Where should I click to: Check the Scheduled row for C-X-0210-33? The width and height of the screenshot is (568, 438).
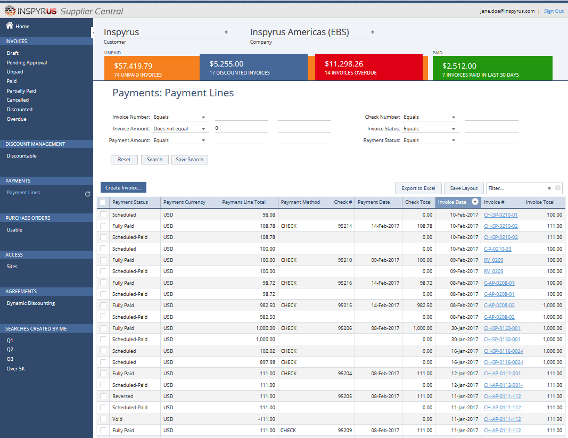[x=103, y=249]
